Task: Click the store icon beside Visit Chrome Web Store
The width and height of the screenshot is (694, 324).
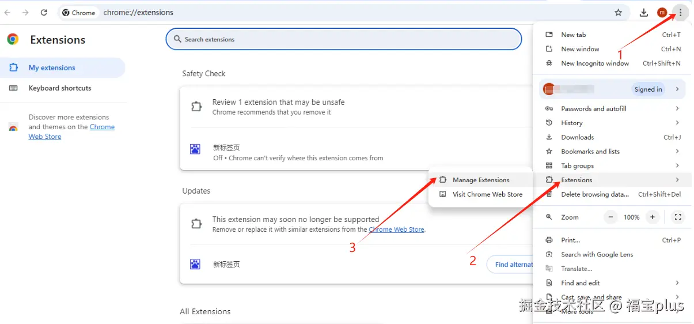Action: [x=442, y=194]
